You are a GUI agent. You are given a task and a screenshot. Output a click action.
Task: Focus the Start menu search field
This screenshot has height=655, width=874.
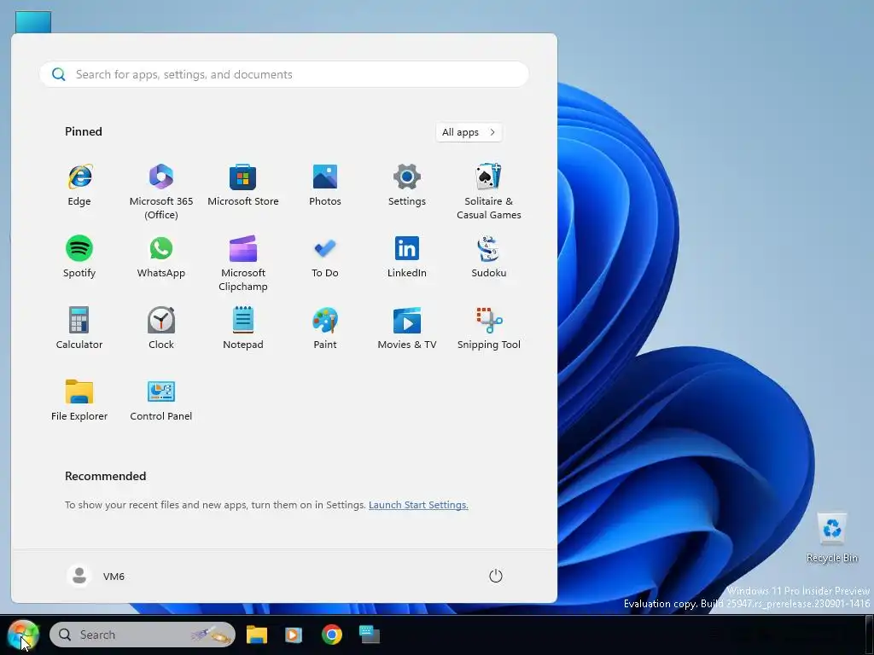[283, 74]
